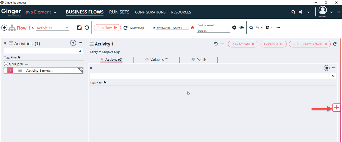This screenshot has width=342, height=142.
Task: Click the Continue button
Action: click(274, 44)
